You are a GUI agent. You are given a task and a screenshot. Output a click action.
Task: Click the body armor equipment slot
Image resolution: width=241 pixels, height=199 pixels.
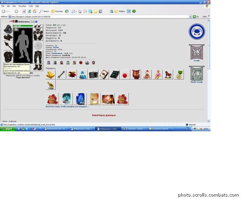[x=8, y=57]
